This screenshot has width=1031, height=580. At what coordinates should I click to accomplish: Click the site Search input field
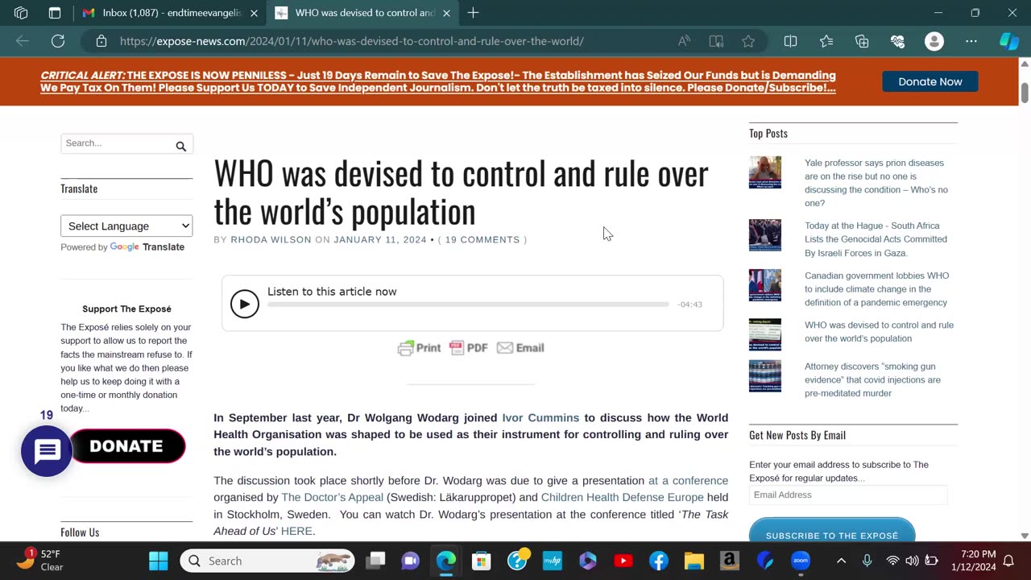(x=118, y=143)
